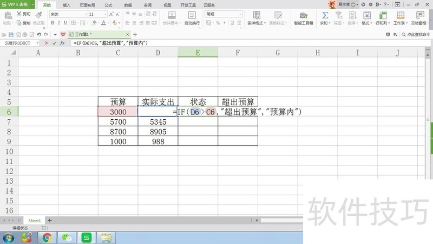Viewport: 433px width, 244px height.
Task: Align text to bottom of cell
Action: click(141, 14)
